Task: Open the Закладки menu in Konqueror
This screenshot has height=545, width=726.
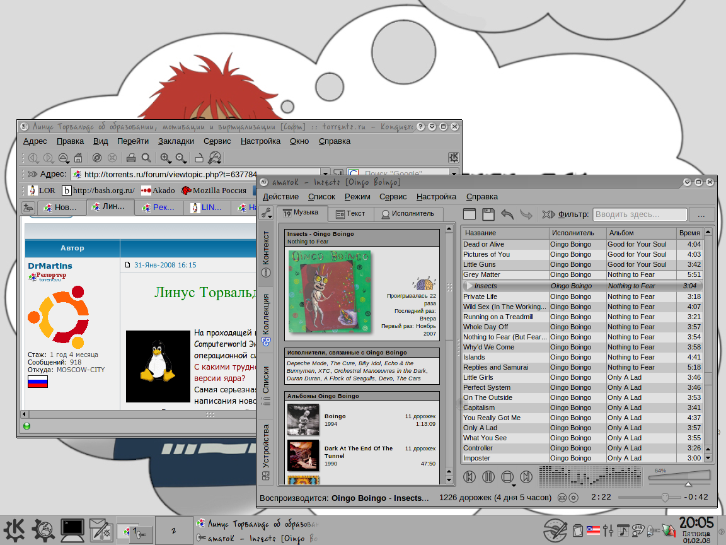Action: (176, 141)
